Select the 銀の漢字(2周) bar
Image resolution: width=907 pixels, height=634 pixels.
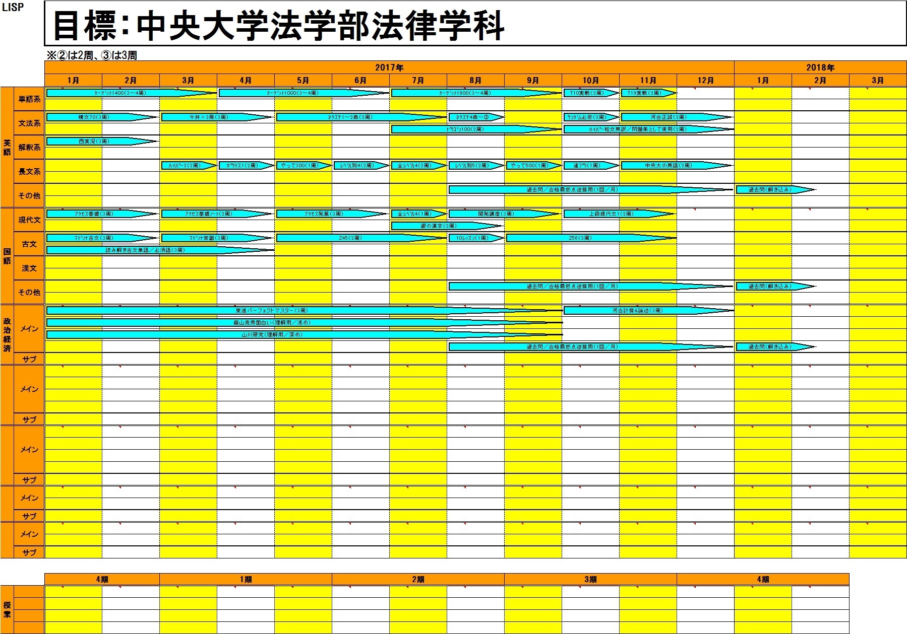447,226
